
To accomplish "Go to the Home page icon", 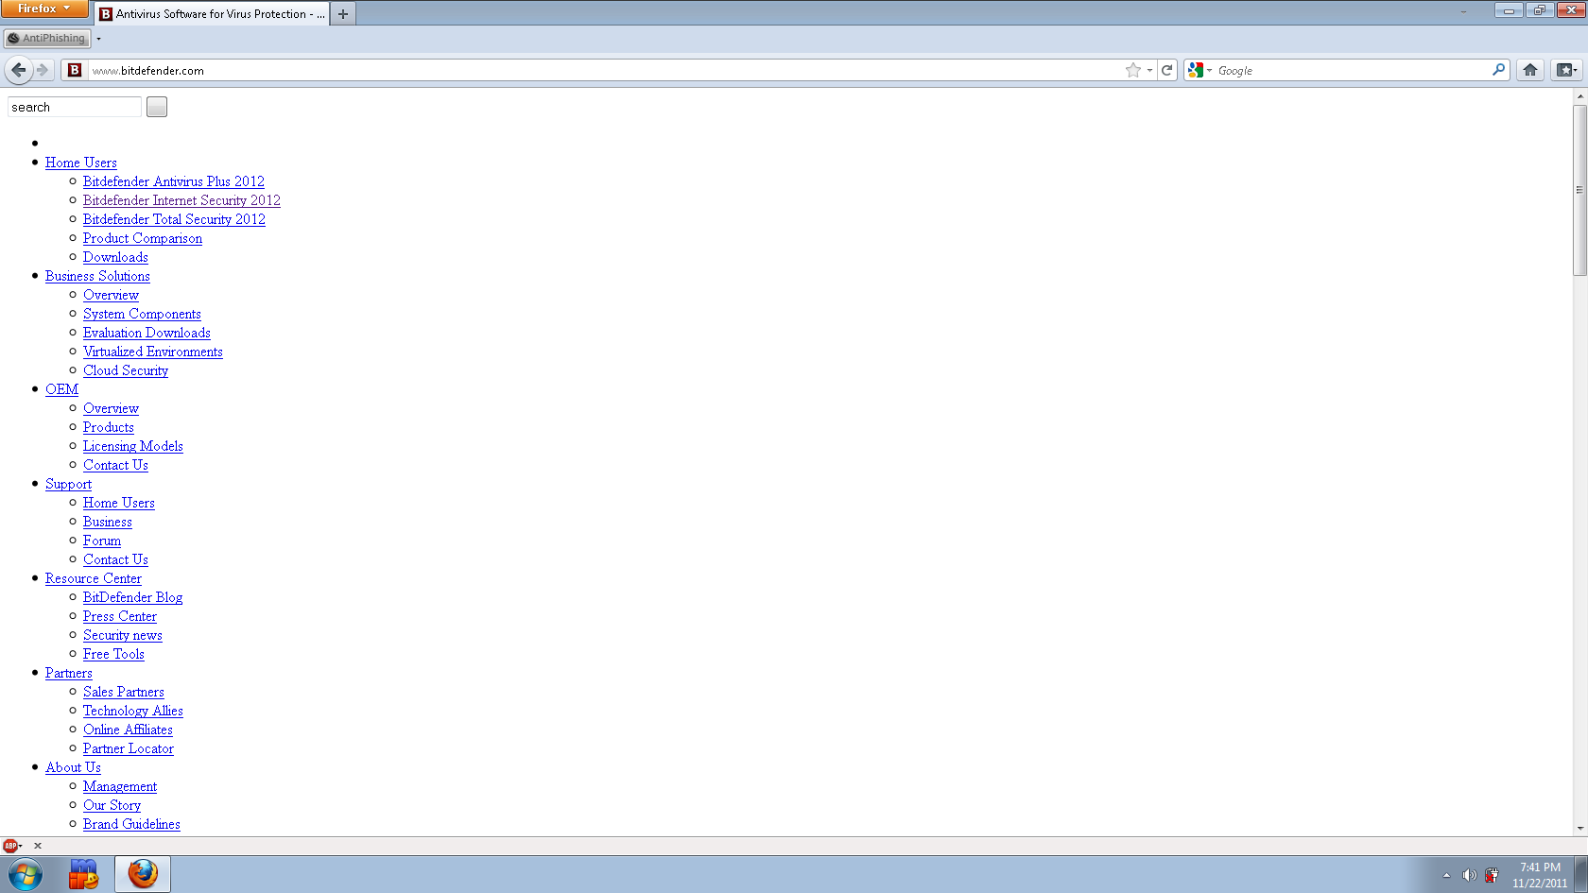I will pyautogui.click(x=1530, y=70).
